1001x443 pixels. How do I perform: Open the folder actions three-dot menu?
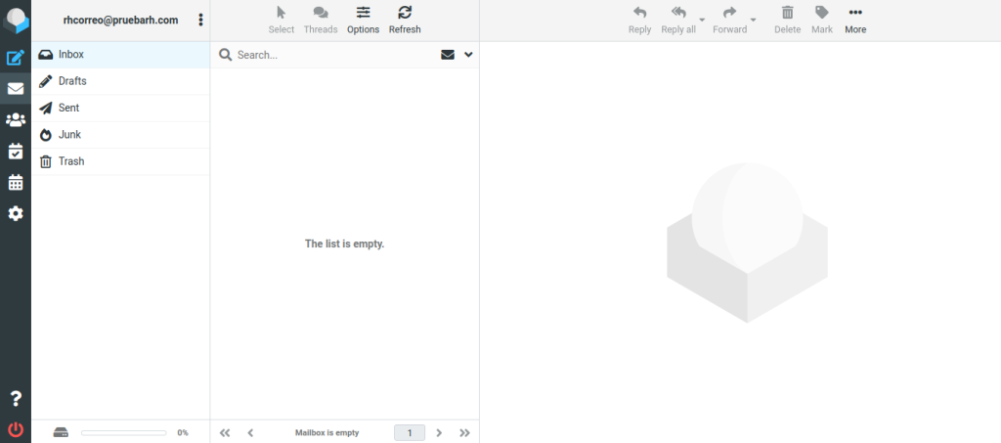point(200,20)
